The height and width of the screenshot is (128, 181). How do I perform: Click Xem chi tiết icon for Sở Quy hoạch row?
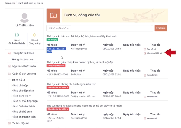[145, 97]
